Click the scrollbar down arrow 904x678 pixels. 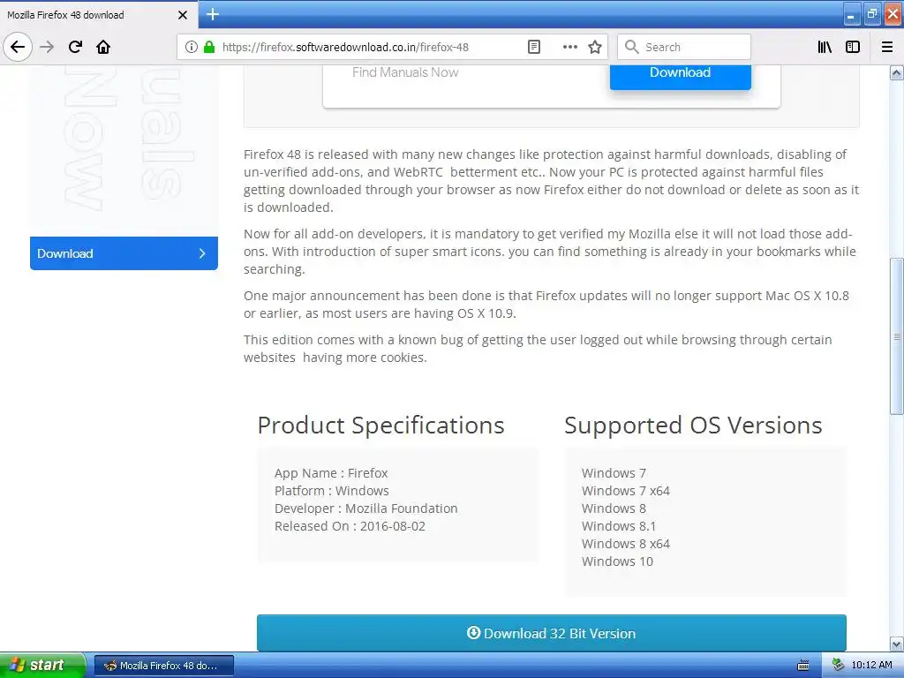(x=896, y=644)
